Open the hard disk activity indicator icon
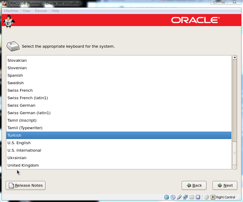This screenshot has height=202, width=243. (x=167, y=197)
